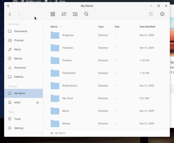This screenshot has width=174, height=143.
Task: Click the title bar back triangle
Action: coord(8,6)
